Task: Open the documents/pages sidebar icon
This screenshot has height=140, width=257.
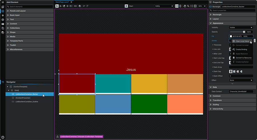Action: coord(3,28)
